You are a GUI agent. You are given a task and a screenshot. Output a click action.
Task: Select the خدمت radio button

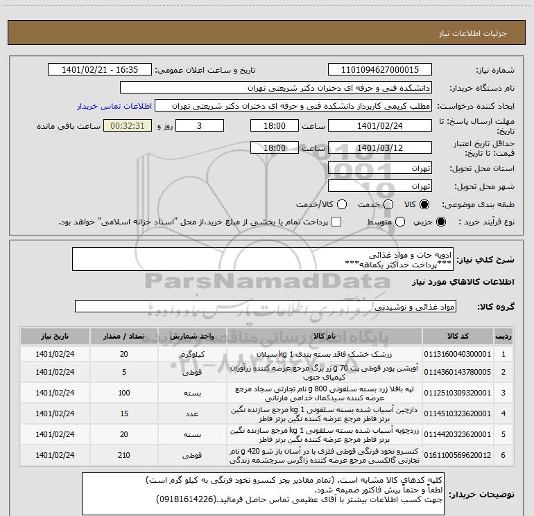point(388,204)
